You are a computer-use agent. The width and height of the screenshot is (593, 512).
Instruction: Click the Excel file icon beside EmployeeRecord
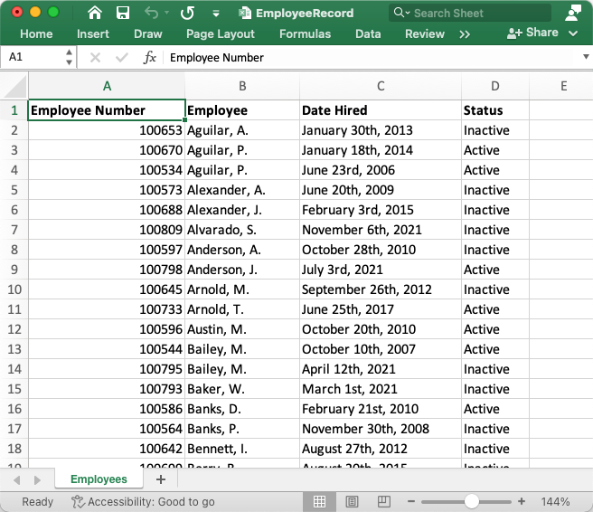point(245,13)
